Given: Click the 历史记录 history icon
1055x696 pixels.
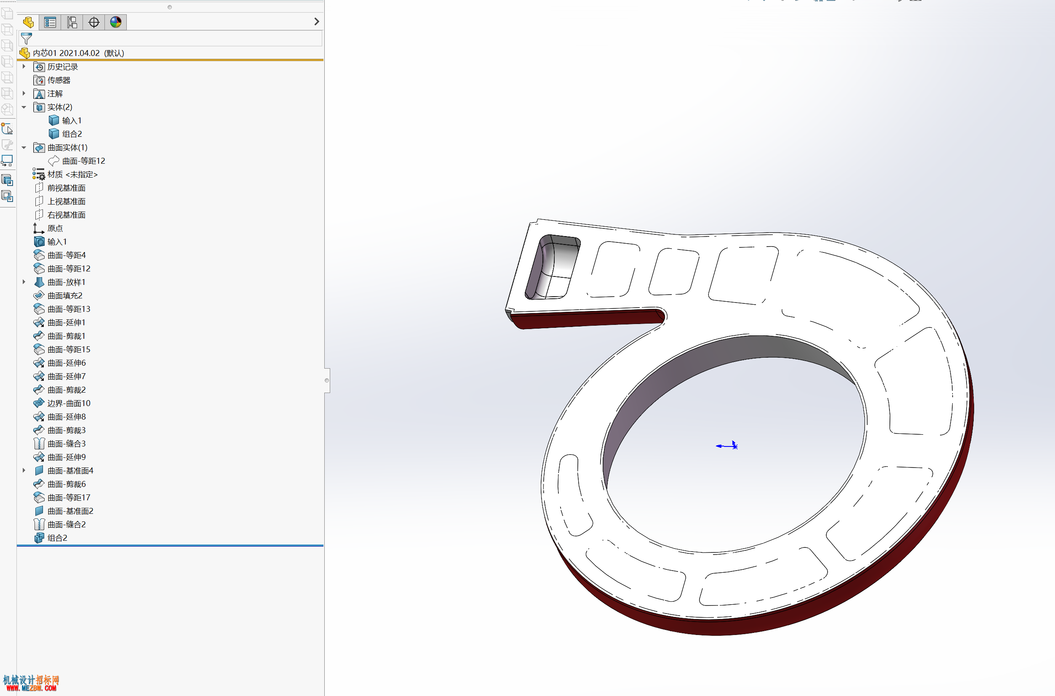Looking at the screenshot, I should [x=39, y=66].
